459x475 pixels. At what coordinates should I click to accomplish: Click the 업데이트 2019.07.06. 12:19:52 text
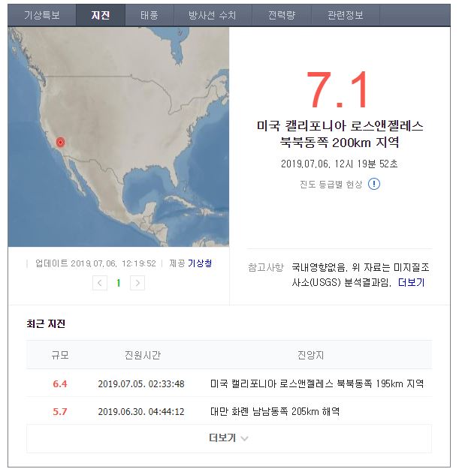click(95, 263)
